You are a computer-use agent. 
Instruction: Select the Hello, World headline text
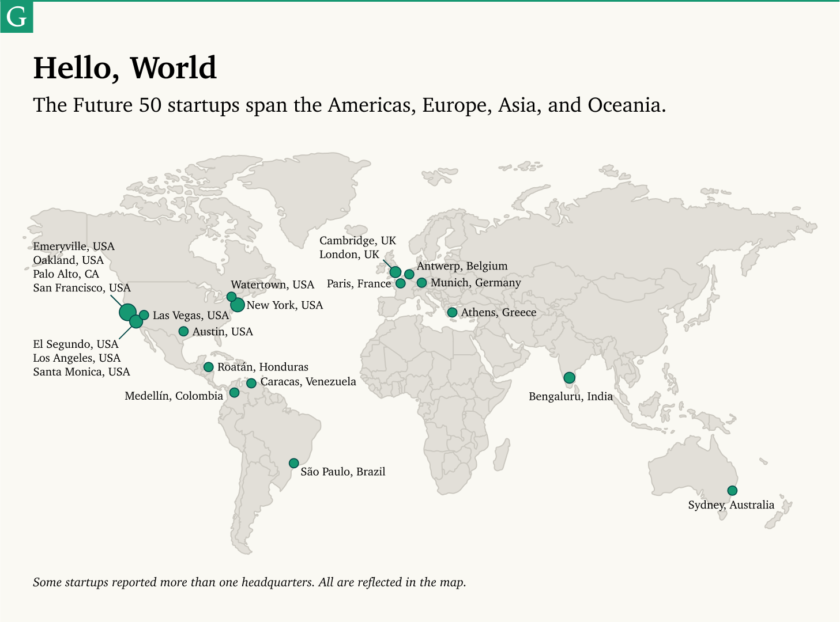[125, 67]
